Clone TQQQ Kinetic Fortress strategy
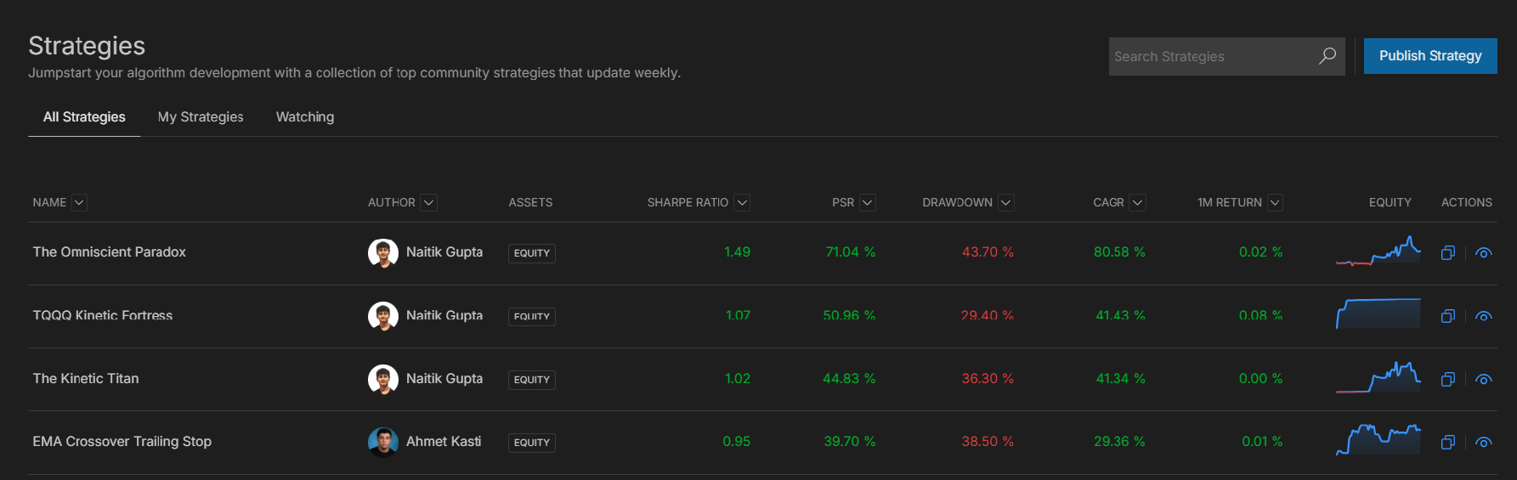 tap(1448, 316)
